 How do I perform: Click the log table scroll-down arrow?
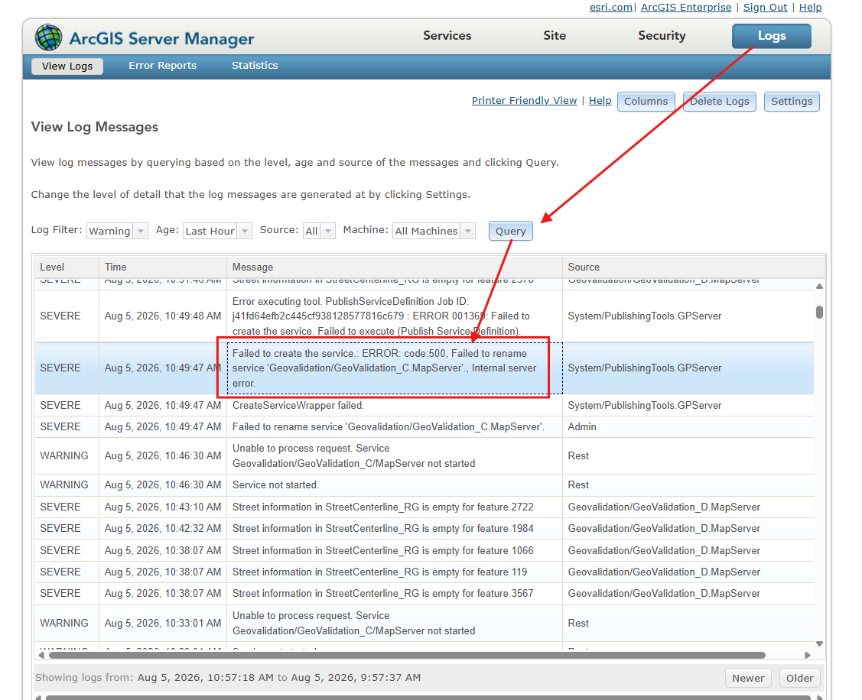tap(819, 643)
